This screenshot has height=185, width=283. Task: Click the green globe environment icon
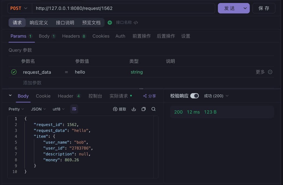(110, 23)
